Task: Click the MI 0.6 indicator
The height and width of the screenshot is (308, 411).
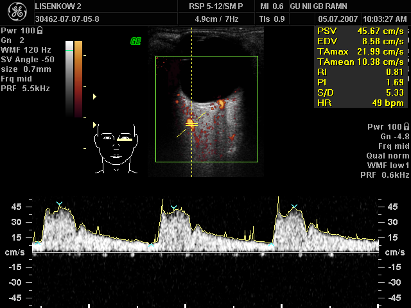Action: pyautogui.click(x=272, y=6)
